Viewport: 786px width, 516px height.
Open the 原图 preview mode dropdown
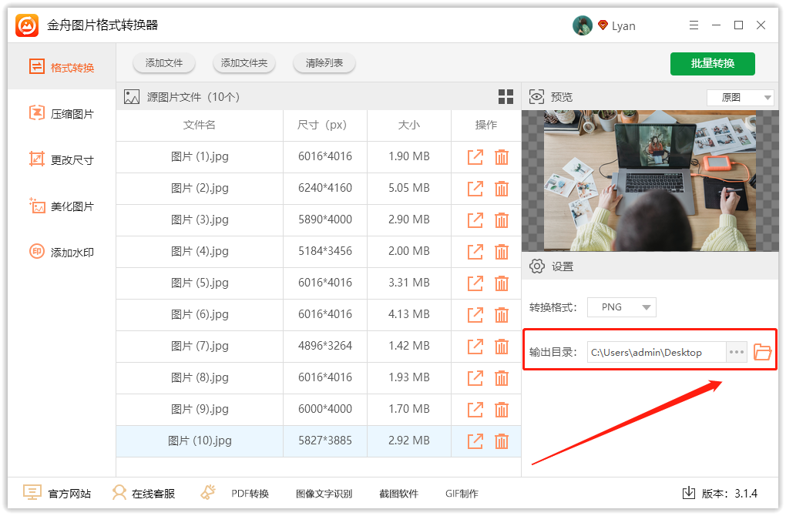(740, 98)
